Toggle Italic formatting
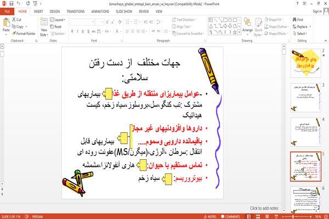This screenshot has height=219, width=329. pos(77,31)
